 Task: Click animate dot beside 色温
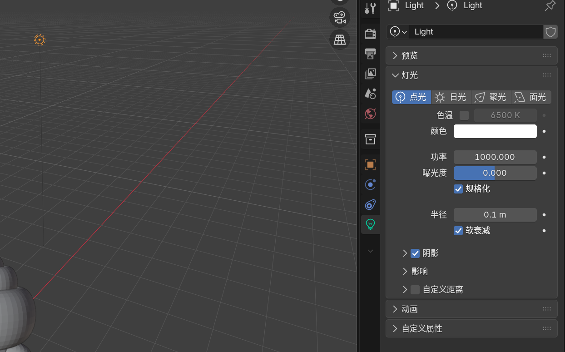(544, 115)
